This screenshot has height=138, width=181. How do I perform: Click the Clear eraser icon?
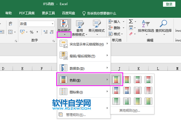point(131,34)
